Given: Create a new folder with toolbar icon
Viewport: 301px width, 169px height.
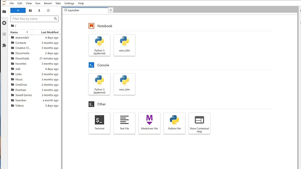Looking at the screenshot, I should pyautogui.click(x=31, y=10).
